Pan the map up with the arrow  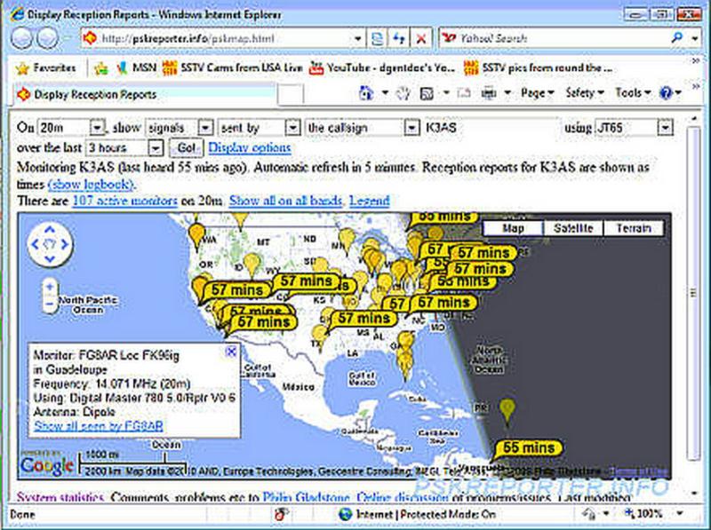pos(50,231)
